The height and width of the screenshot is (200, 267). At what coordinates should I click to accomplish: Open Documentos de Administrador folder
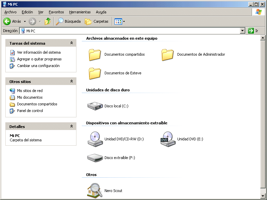pyautogui.click(x=168, y=54)
